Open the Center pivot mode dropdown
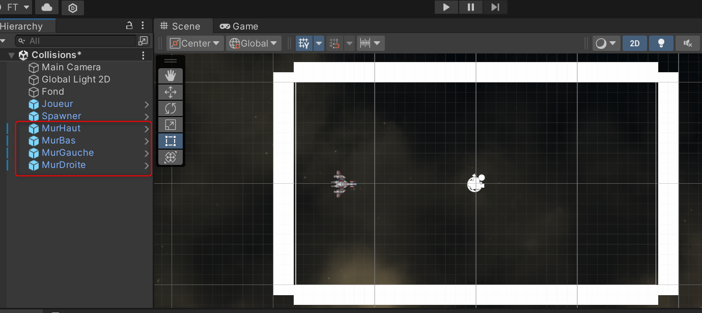The width and height of the screenshot is (702, 313). [195, 43]
